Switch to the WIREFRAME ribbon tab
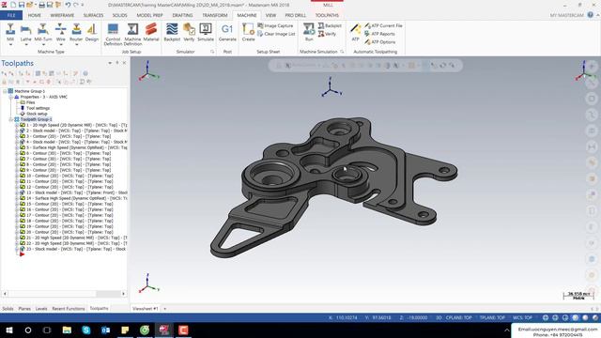 (62, 15)
